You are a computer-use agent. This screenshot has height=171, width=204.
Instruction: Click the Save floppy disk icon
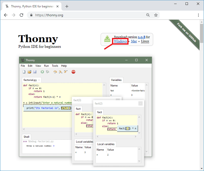tap(35, 72)
